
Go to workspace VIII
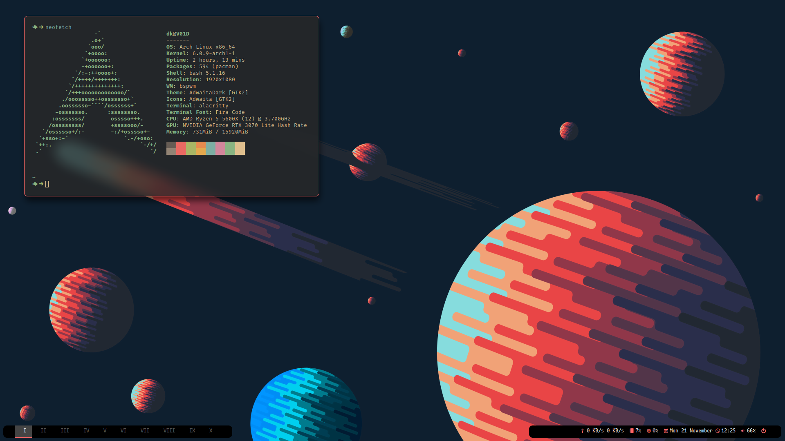[x=169, y=431]
